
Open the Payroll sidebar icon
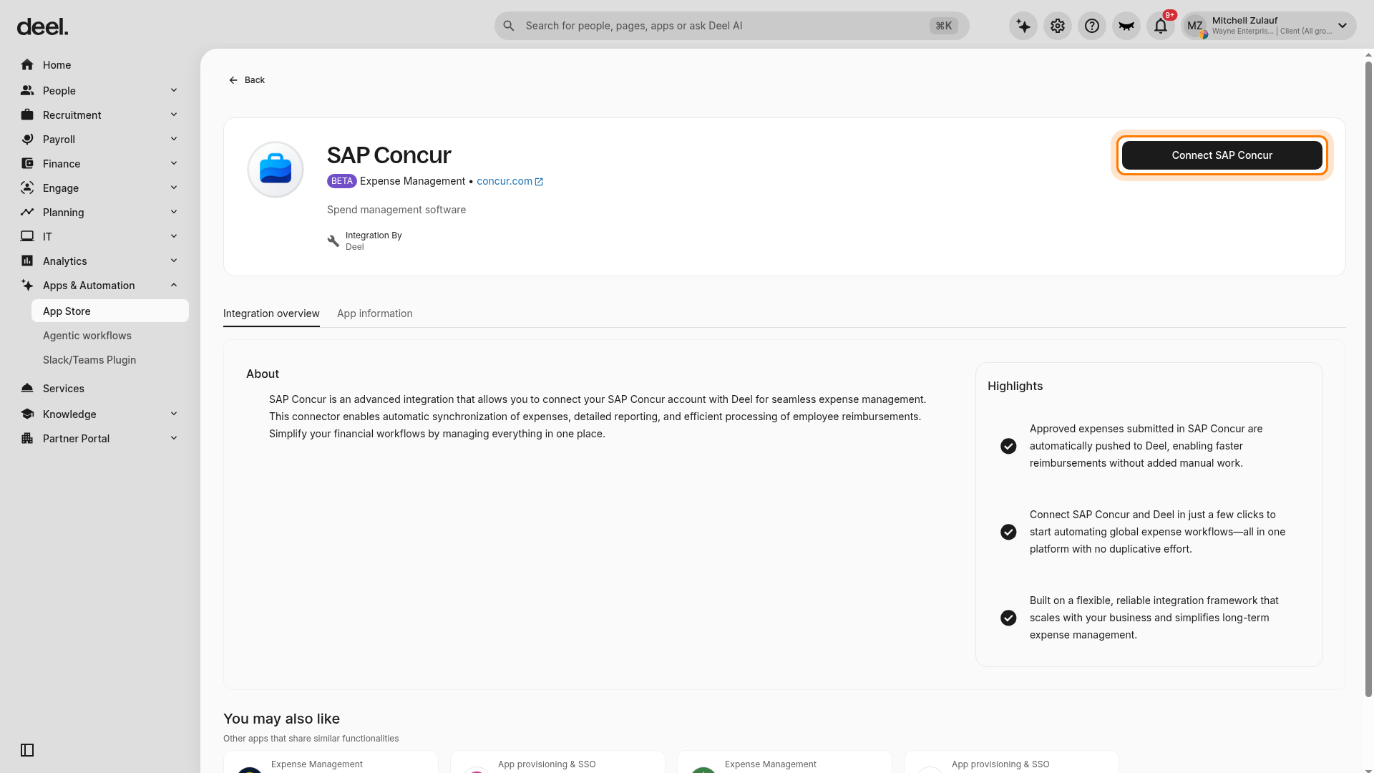point(27,140)
